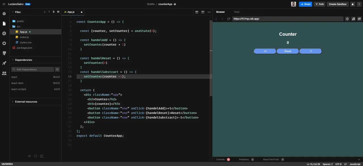Create a new file in Files panel
Screen dimensions: 363x166
click(54, 12)
